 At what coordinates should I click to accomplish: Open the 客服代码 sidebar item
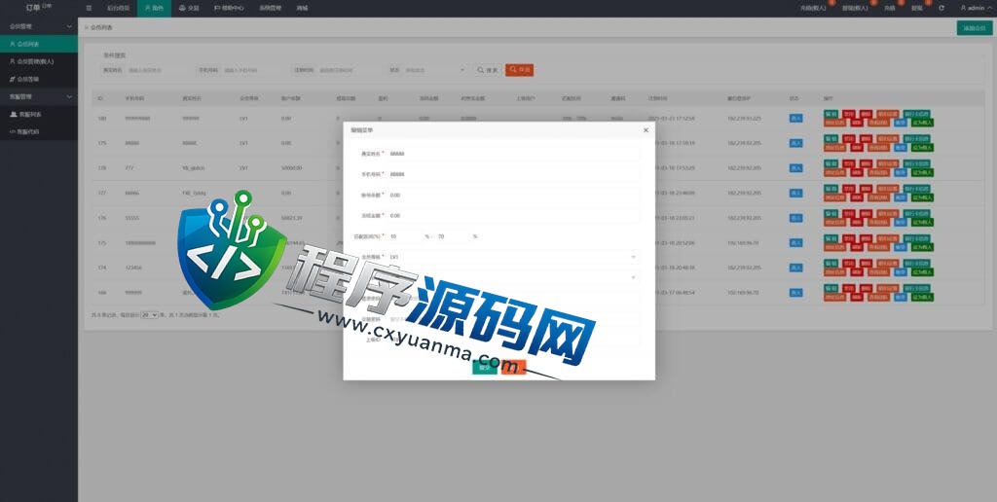39,131
